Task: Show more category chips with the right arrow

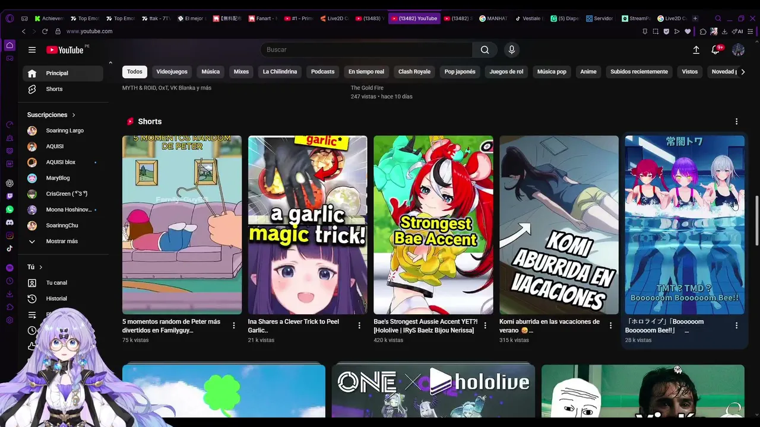Action: tap(742, 72)
